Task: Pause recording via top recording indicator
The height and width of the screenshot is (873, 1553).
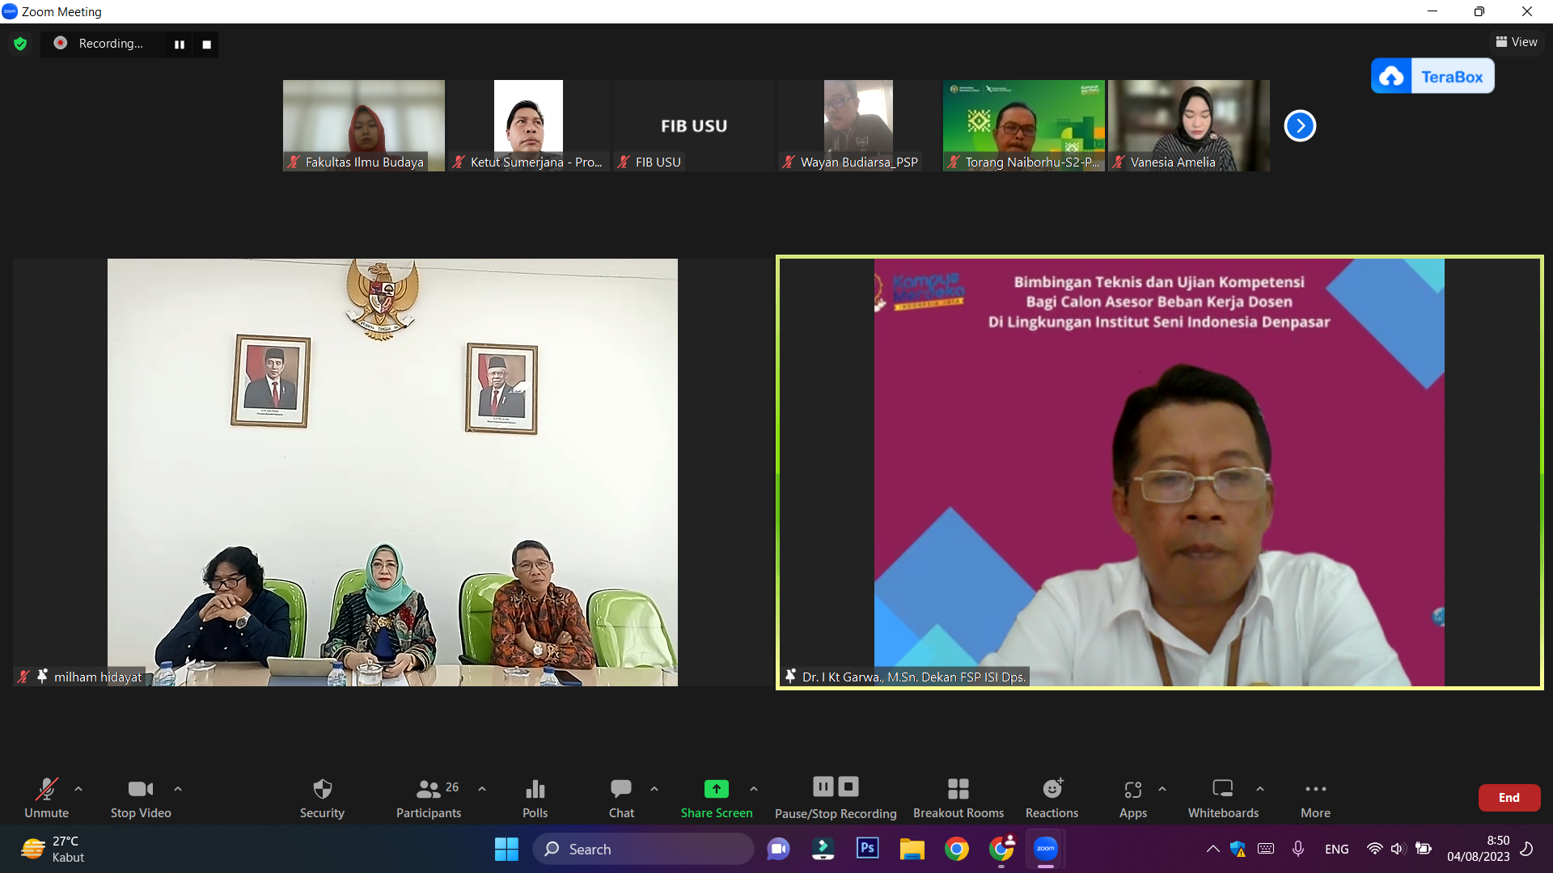Action: point(180,44)
